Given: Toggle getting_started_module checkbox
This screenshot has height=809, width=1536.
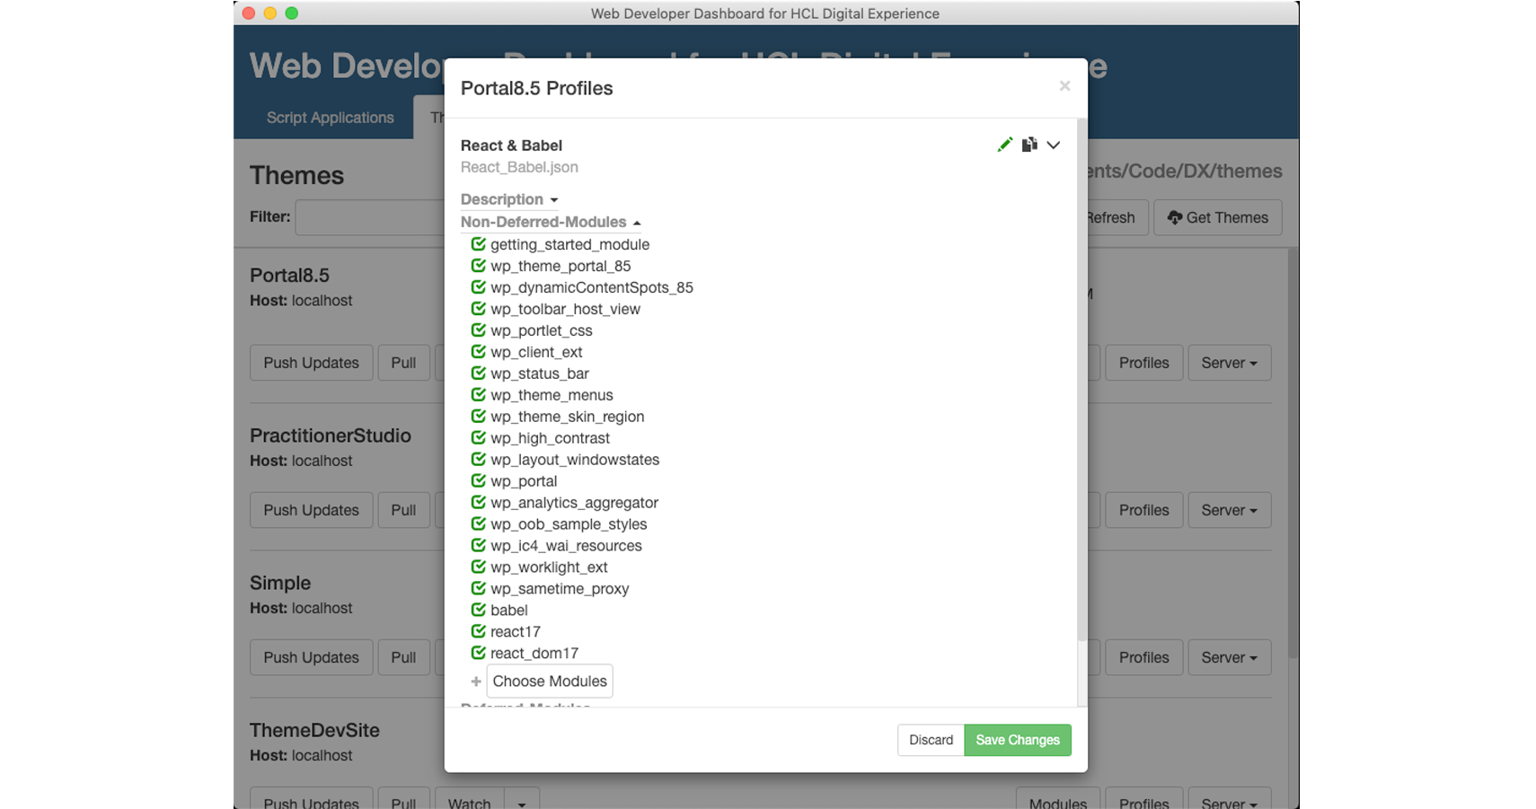Looking at the screenshot, I should pos(479,244).
